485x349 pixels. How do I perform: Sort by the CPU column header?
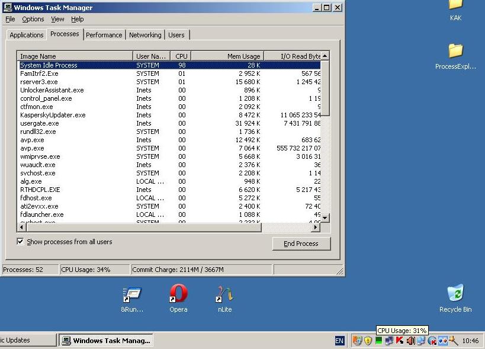(x=181, y=56)
